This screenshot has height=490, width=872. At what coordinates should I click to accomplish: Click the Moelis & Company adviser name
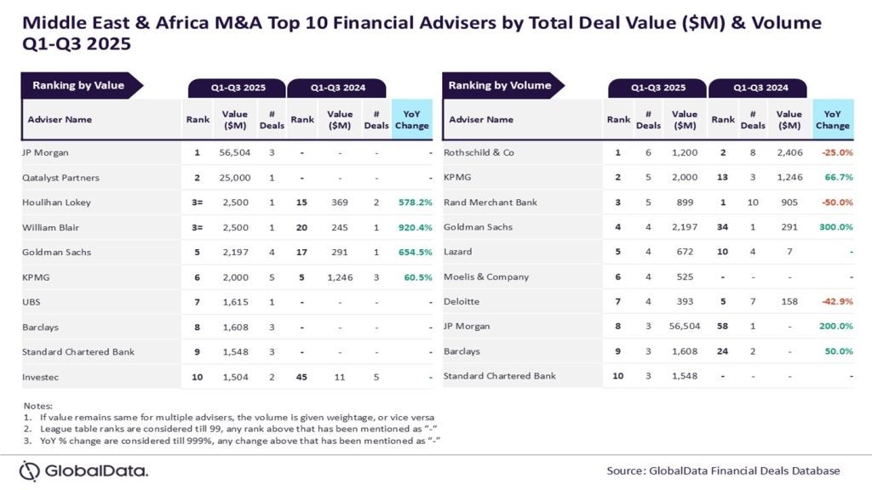pos(486,276)
